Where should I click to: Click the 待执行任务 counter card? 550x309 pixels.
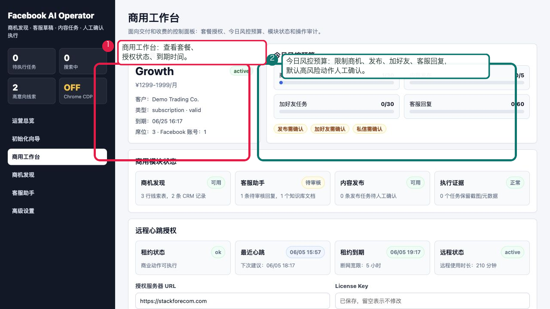coord(32,61)
